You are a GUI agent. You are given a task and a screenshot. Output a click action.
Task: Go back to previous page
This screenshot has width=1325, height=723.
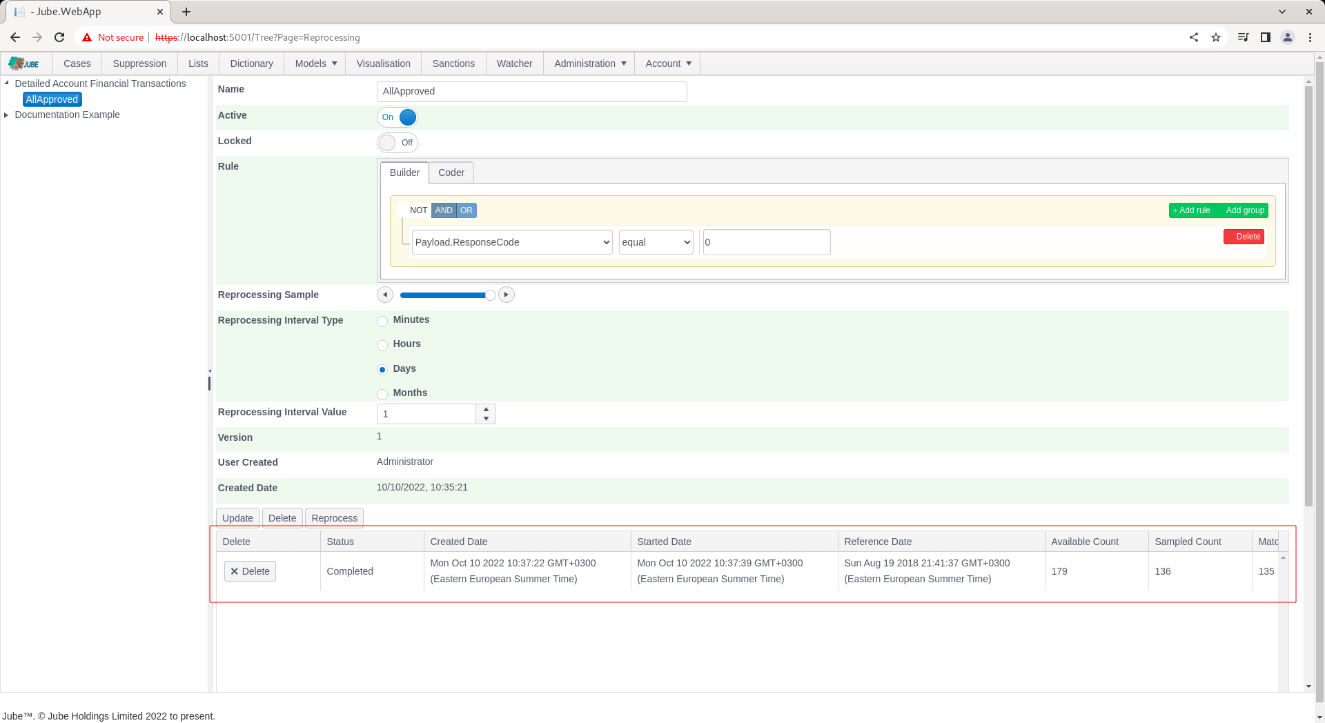pos(15,37)
